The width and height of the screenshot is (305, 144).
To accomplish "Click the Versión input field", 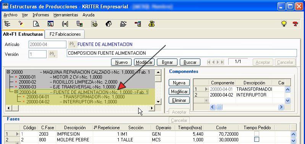I will click(38, 54).
